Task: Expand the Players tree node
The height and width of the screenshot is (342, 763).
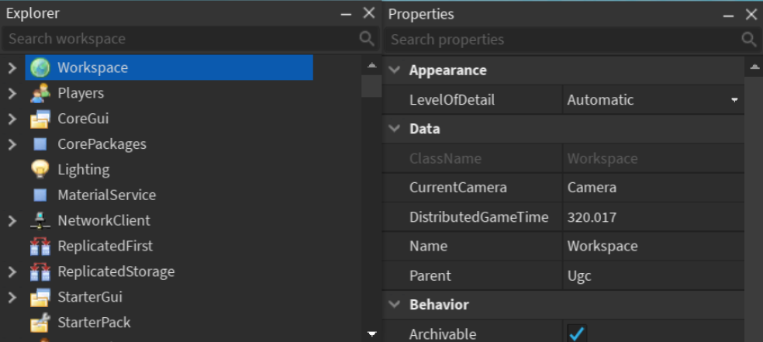Action: (x=12, y=93)
